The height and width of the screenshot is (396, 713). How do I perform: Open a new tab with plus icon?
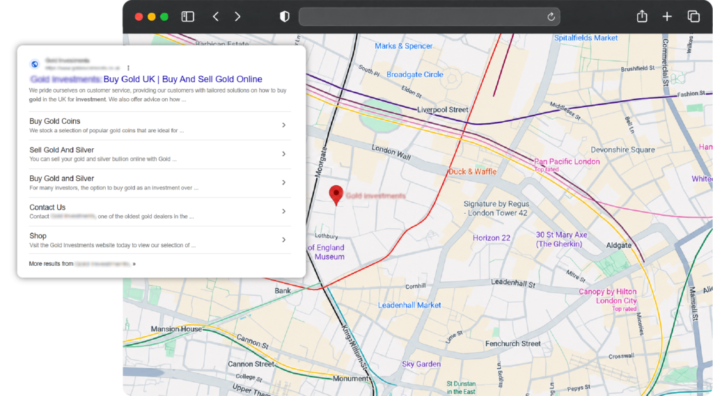(667, 17)
